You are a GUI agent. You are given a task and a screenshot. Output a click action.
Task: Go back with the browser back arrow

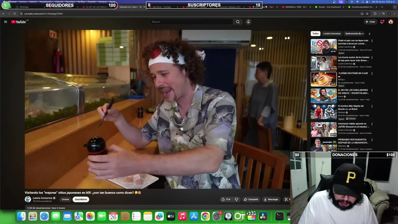[3, 14]
